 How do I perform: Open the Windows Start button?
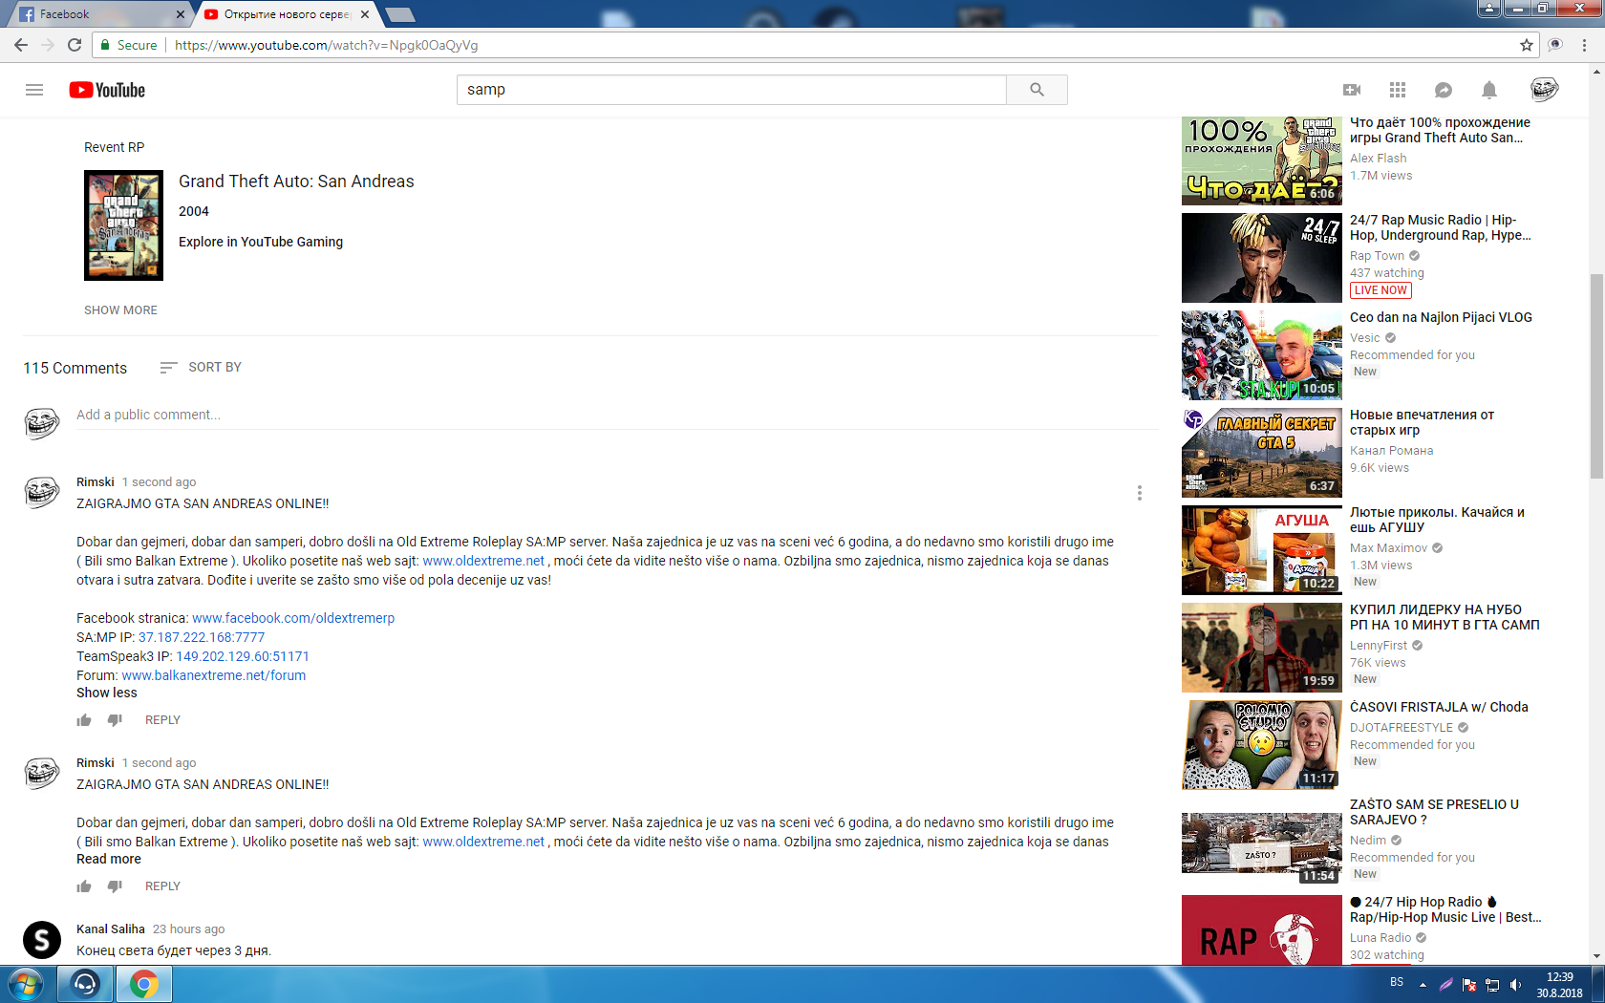[26, 984]
